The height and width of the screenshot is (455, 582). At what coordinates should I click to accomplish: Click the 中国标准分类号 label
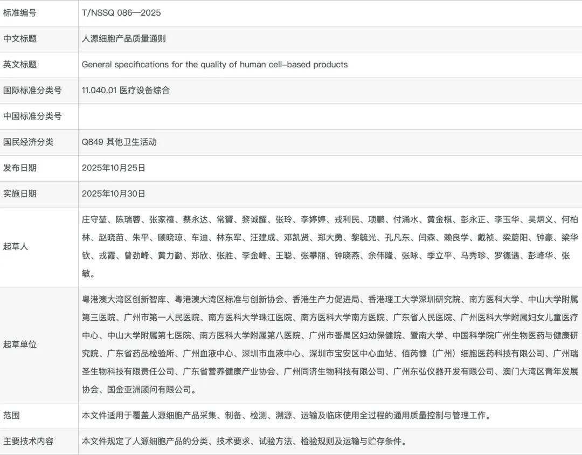(32, 116)
